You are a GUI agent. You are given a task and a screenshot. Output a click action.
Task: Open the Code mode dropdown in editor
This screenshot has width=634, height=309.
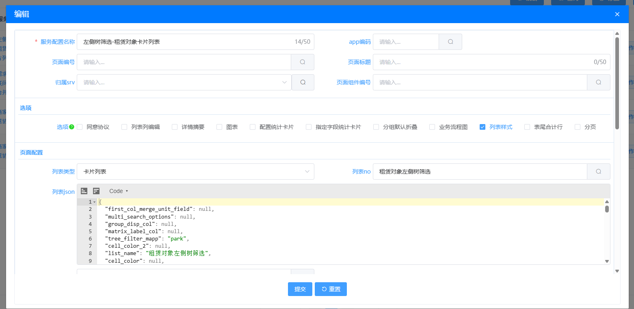click(x=119, y=191)
